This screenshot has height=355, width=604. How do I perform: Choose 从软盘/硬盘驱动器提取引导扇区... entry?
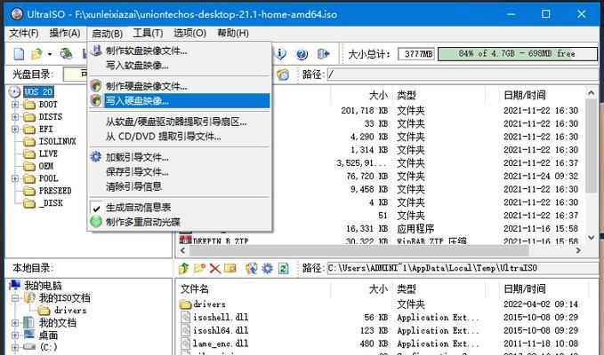click(180, 122)
